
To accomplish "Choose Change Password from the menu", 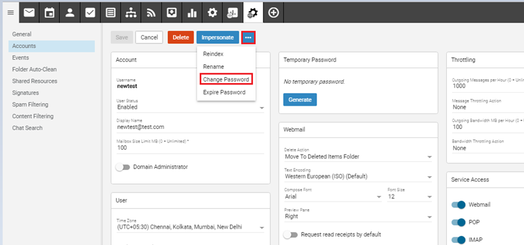I will [x=226, y=80].
